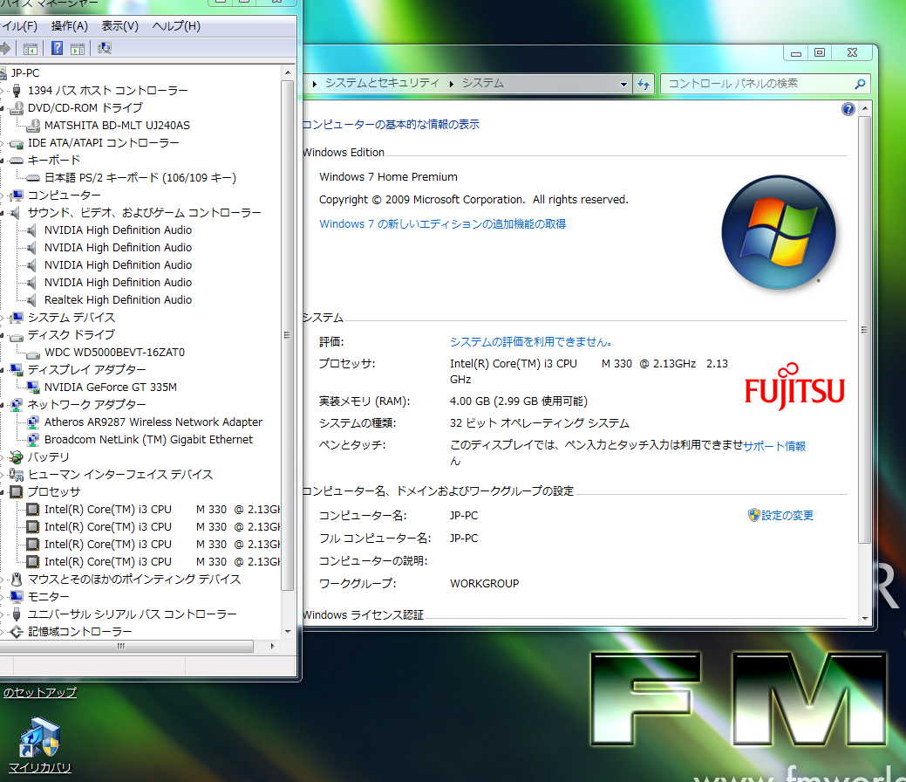Click the Device Manager horizontal scrollbar thumb

click(x=121, y=646)
